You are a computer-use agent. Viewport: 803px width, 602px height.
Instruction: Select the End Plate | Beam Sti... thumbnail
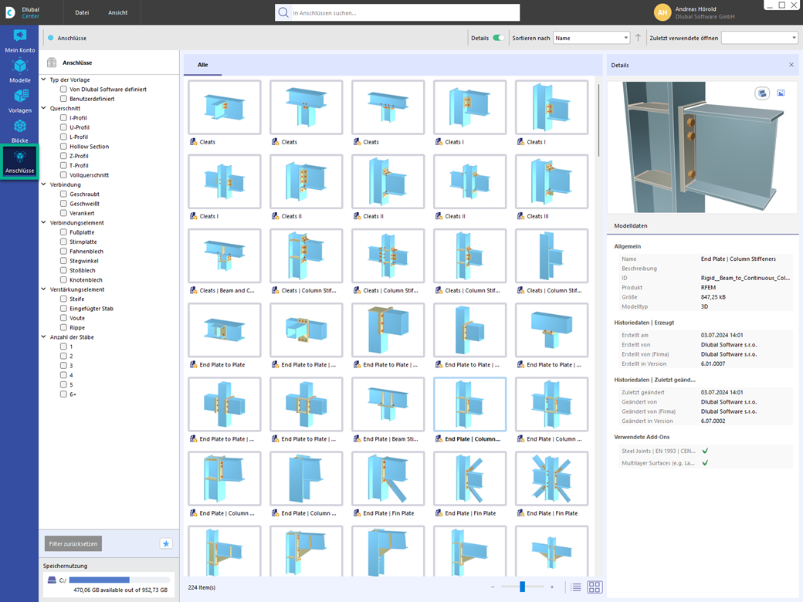click(x=388, y=404)
